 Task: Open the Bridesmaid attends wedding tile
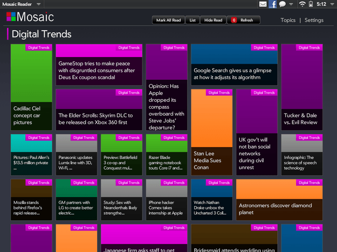click(x=234, y=238)
